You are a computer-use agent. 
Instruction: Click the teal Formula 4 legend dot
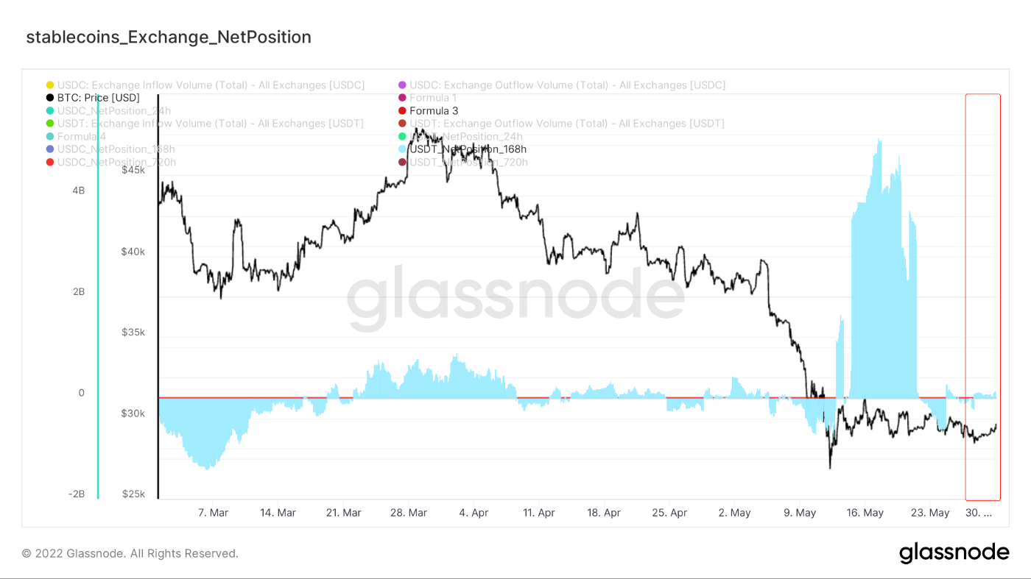click(50, 137)
